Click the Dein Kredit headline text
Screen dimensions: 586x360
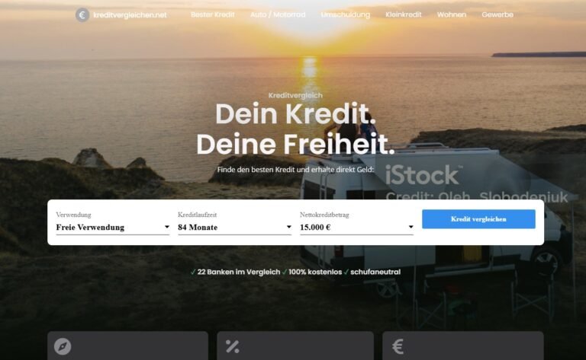pyautogui.click(x=295, y=113)
